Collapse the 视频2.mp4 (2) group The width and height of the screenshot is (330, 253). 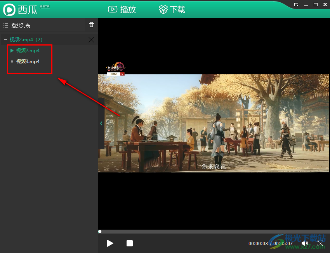coord(5,40)
